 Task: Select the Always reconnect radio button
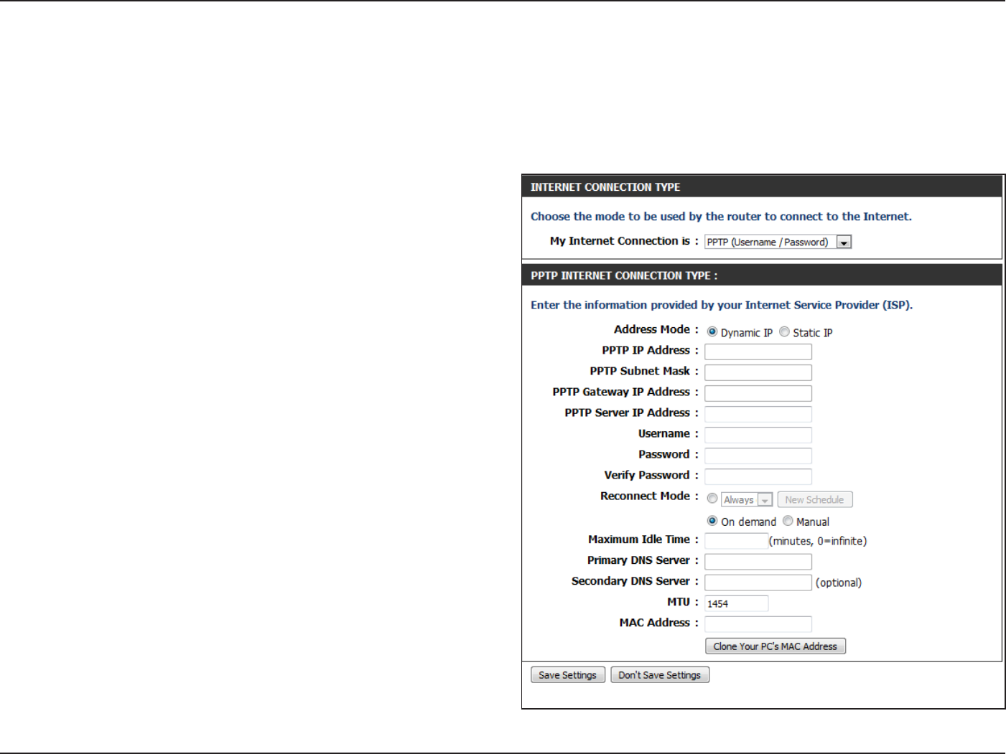tap(712, 499)
